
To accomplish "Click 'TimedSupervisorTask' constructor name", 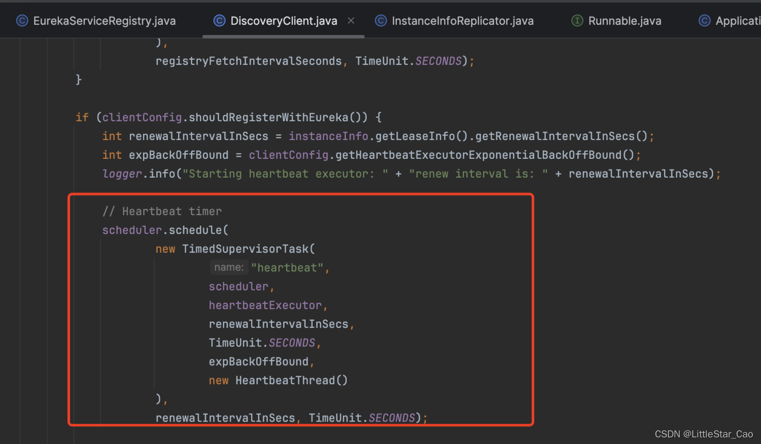I will pyautogui.click(x=246, y=249).
